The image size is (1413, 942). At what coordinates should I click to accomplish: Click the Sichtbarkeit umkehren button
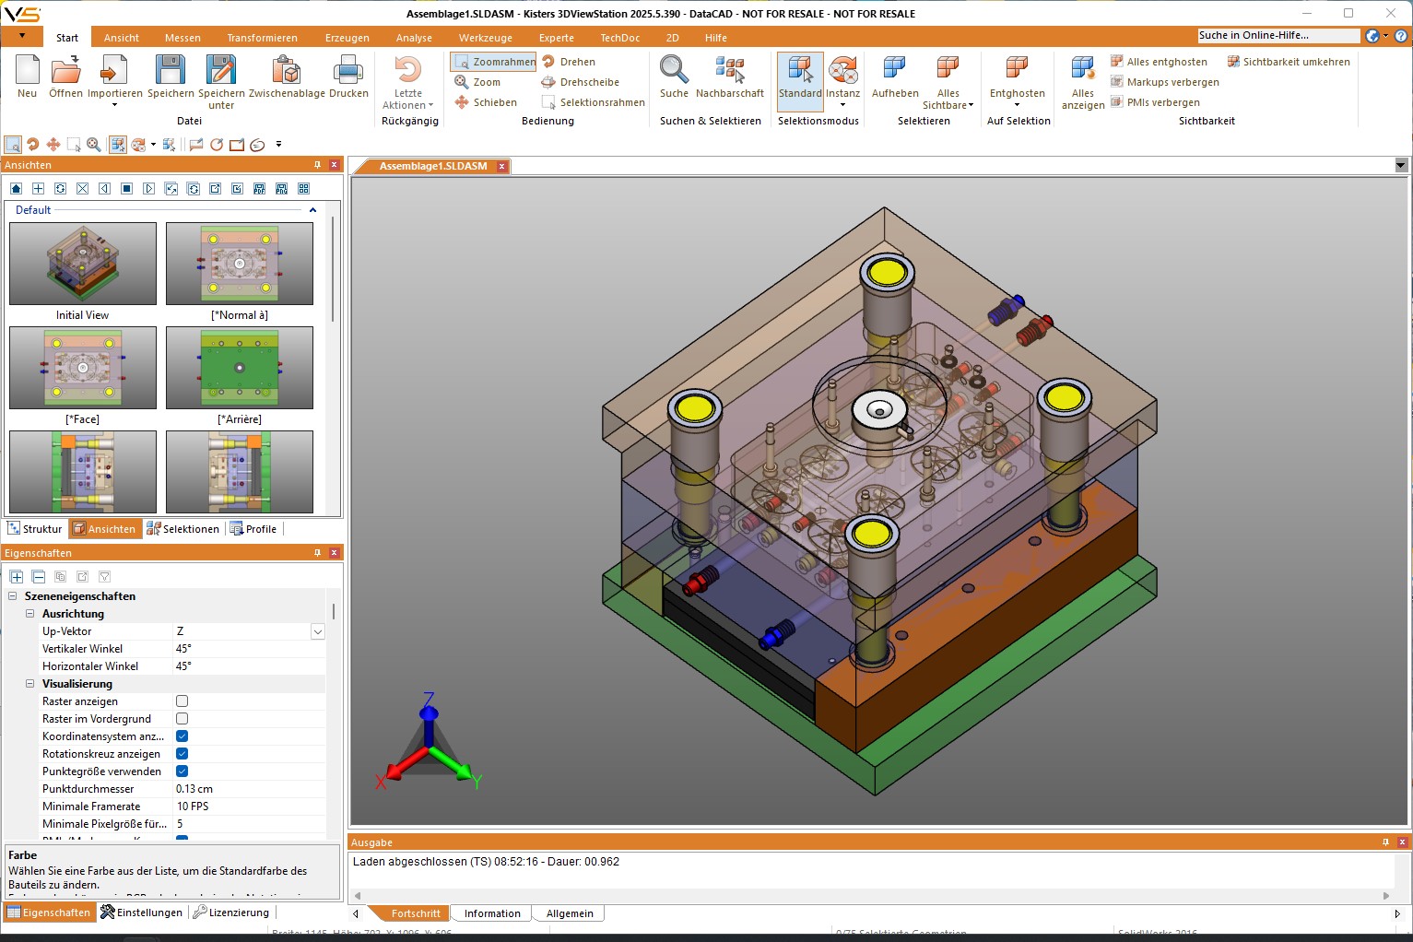click(x=1288, y=62)
